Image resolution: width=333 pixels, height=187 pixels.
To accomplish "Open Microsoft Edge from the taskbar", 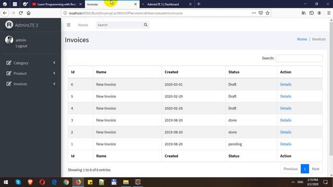I will [x=54, y=182].
